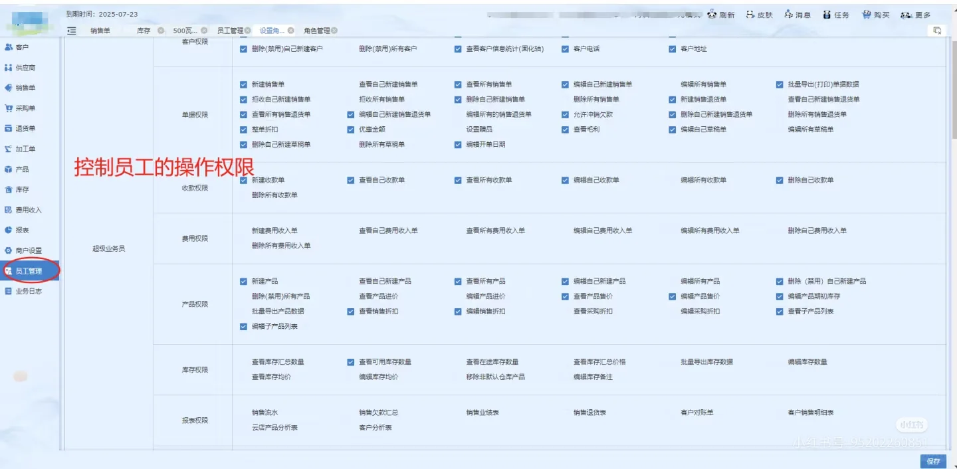Click the 保存 save button
This screenshot has height=469, width=957.
pyautogui.click(x=933, y=460)
